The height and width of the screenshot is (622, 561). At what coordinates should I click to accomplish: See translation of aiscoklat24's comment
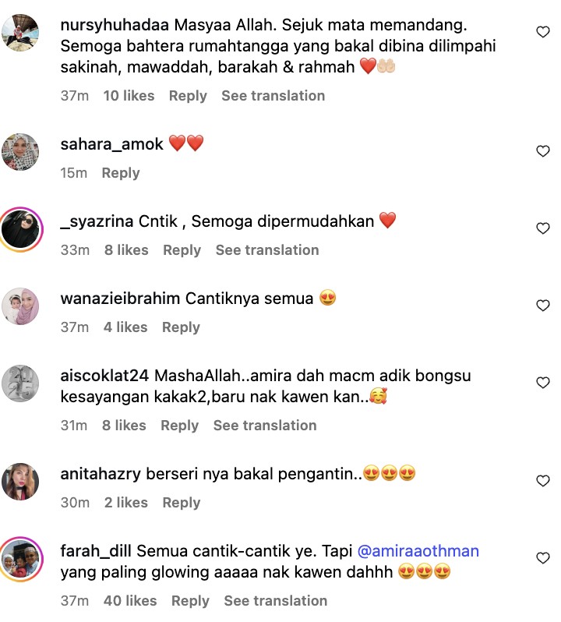pos(265,426)
